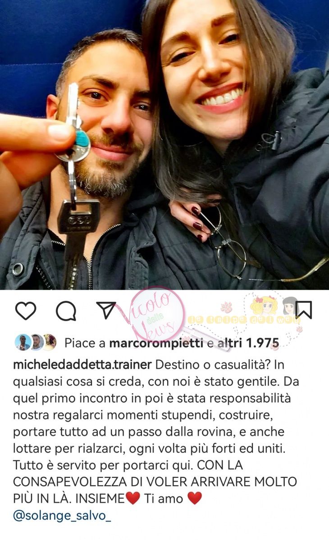Click the red heart emoji after INSIEME
This screenshot has height=540, width=329.
133,498
